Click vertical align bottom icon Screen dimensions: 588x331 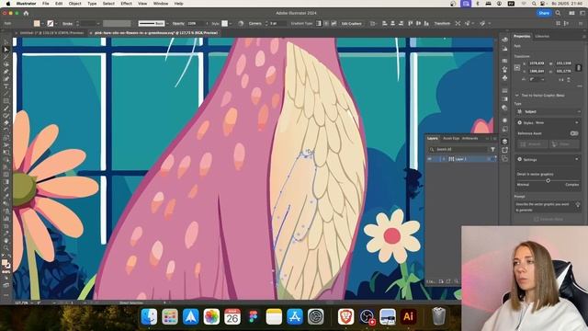point(426,23)
